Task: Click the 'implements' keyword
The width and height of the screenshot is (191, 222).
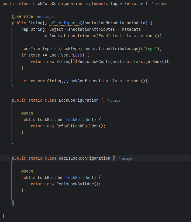Action: coord(96,4)
